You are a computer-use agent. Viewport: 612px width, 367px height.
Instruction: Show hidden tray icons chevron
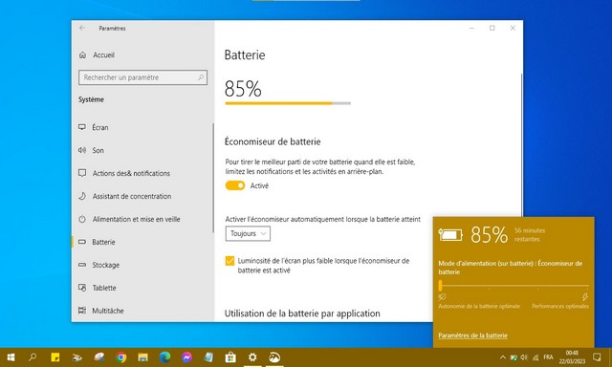point(503,357)
